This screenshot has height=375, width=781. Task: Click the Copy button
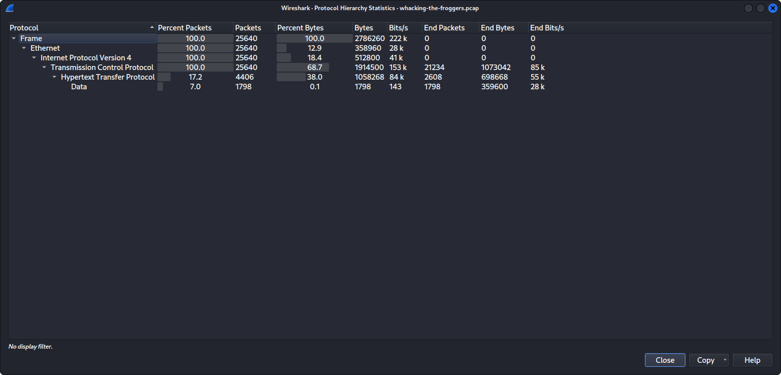tap(705, 360)
